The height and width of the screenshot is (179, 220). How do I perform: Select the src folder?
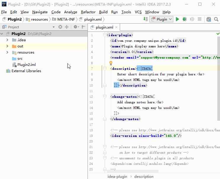tap(20, 59)
